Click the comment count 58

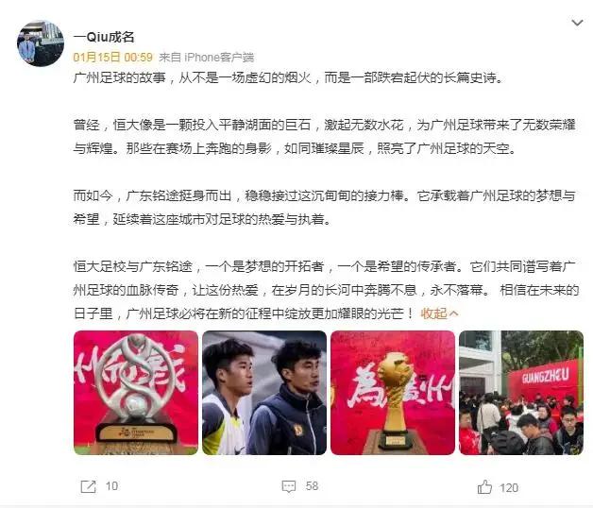(312, 486)
